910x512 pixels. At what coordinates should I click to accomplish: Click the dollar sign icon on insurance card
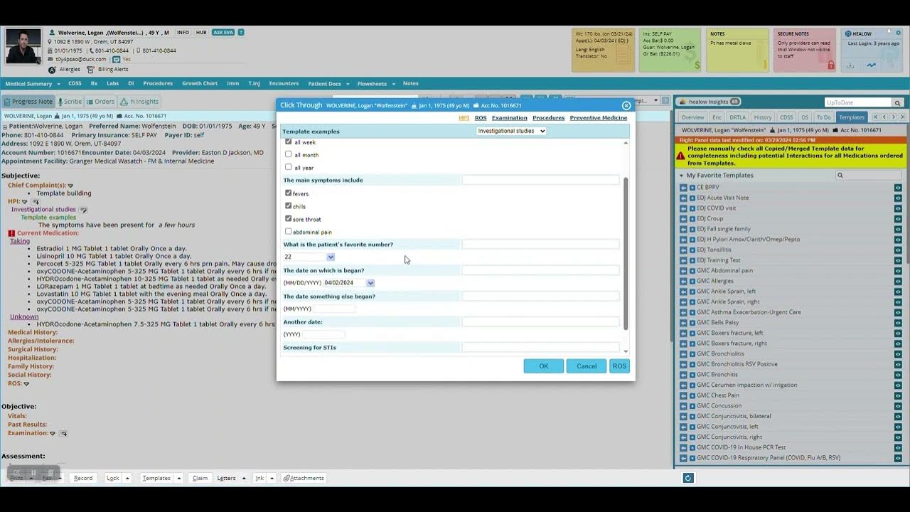point(697,65)
